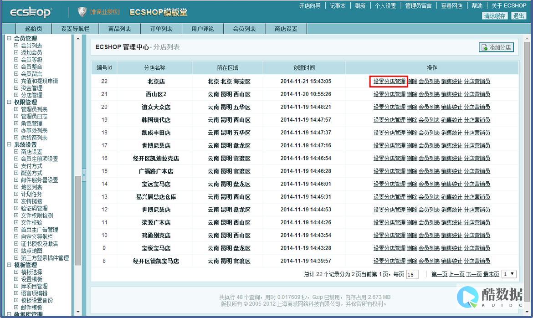Switch to the 订单列表 tab
This screenshot has height=318, width=533.
(161, 29)
